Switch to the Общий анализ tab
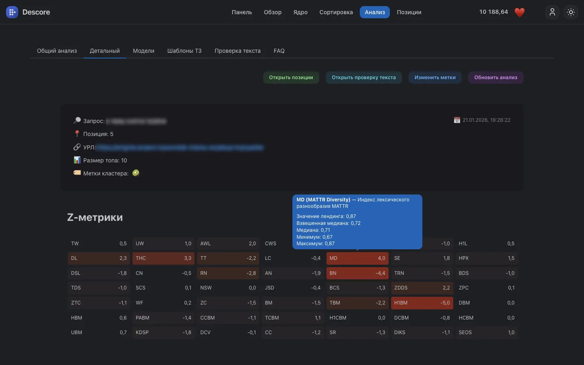The image size is (584, 365). (57, 51)
